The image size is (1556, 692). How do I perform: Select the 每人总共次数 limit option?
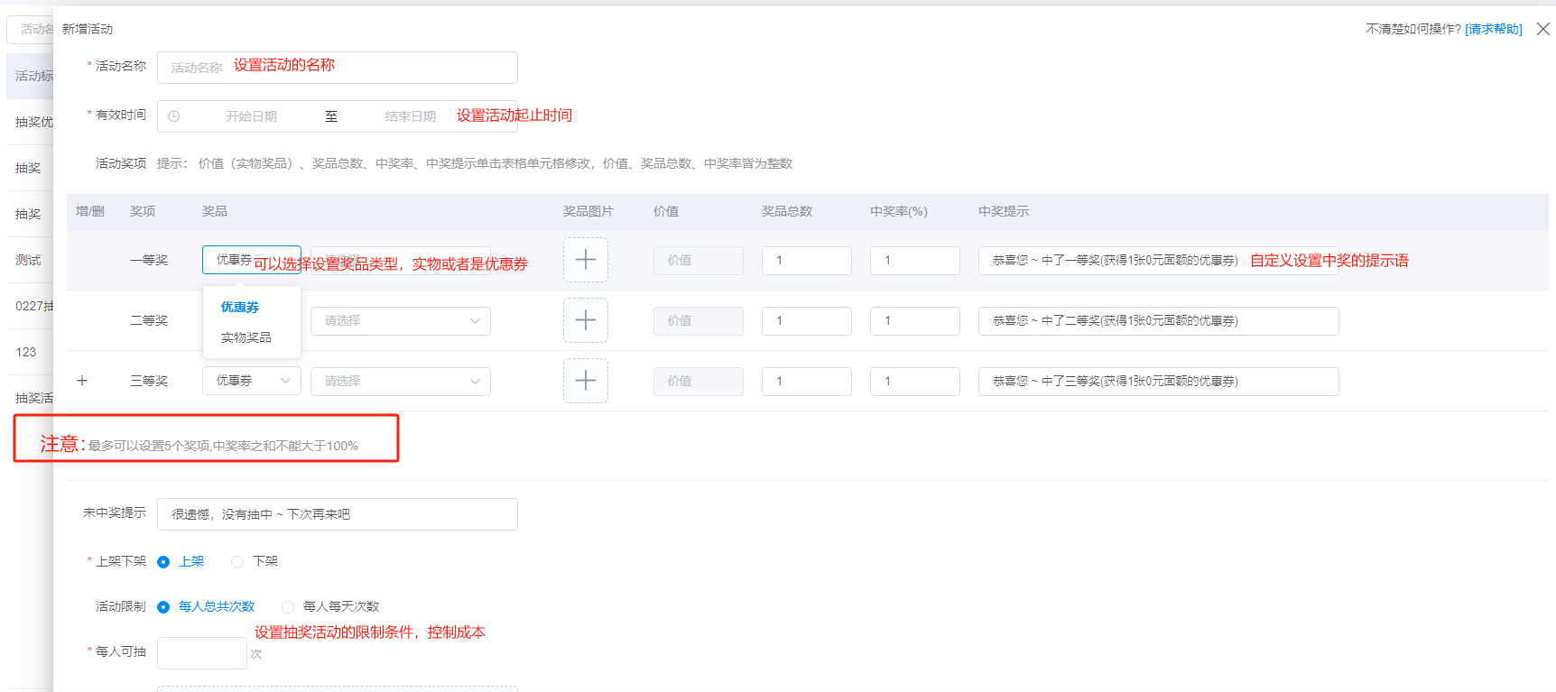tap(163, 607)
